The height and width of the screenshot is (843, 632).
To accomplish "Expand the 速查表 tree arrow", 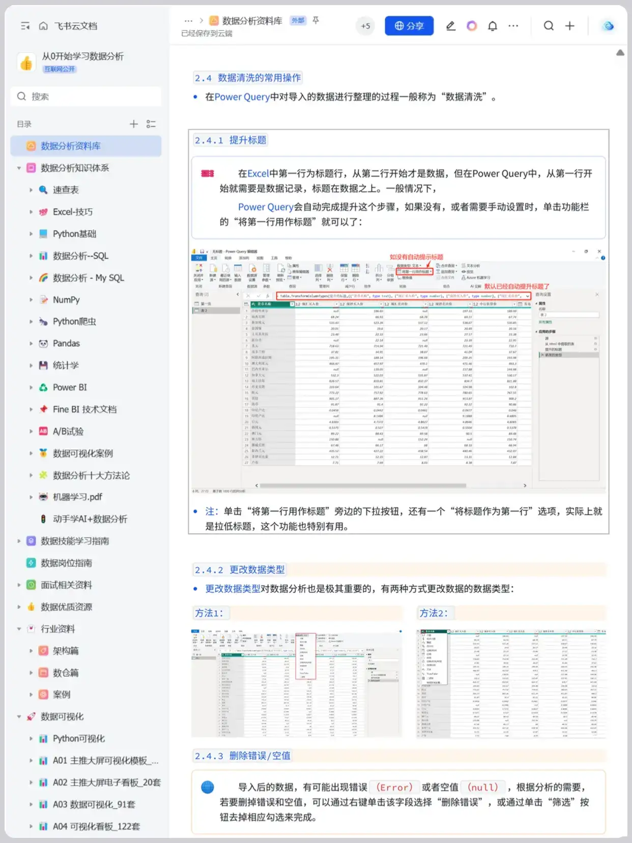I will coord(31,190).
